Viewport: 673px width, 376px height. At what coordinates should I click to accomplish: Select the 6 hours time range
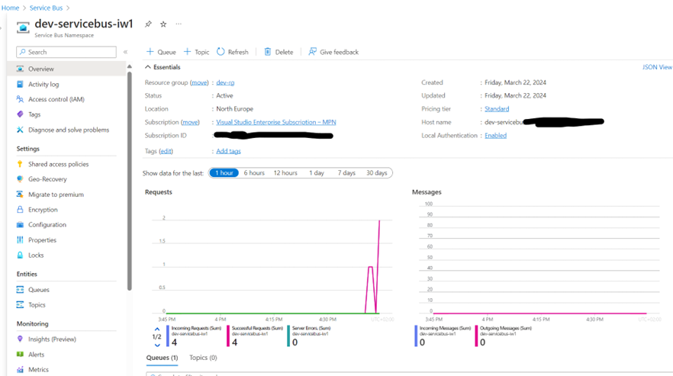pos(254,173)
